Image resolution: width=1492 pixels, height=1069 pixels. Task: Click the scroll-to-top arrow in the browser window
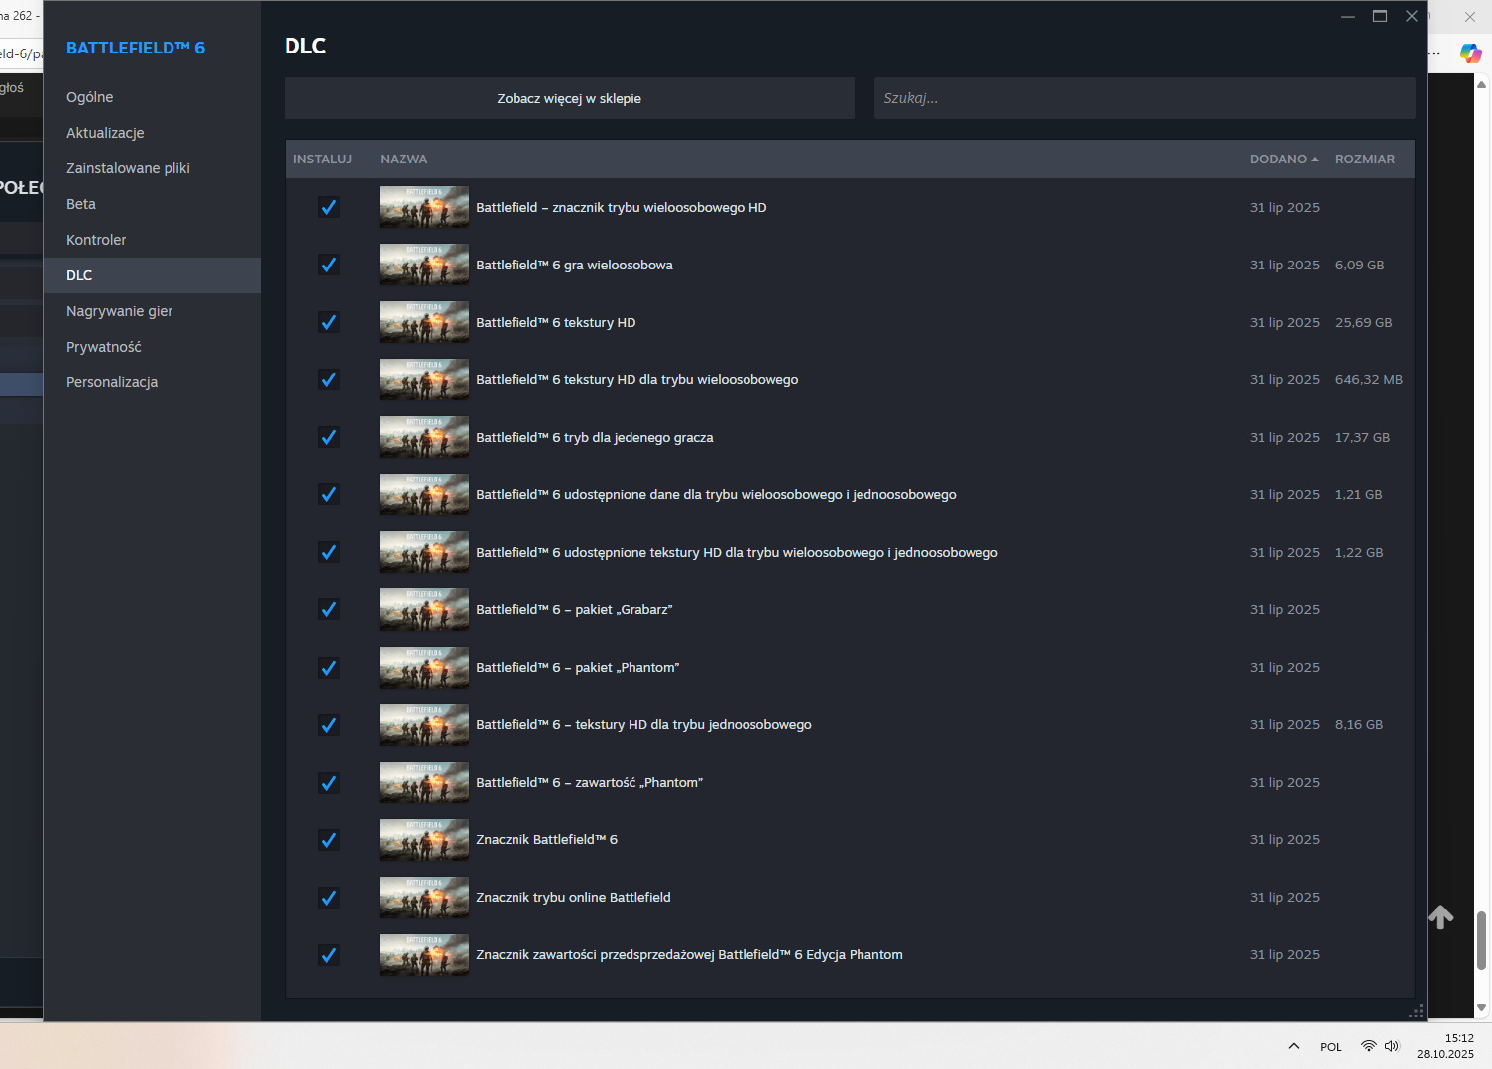1440,917
